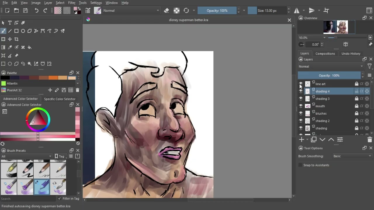Image resolution: width=374 pixels, height=210 pixels.
Task: Hide the shading 3 layer
Action: click(301, 99)
